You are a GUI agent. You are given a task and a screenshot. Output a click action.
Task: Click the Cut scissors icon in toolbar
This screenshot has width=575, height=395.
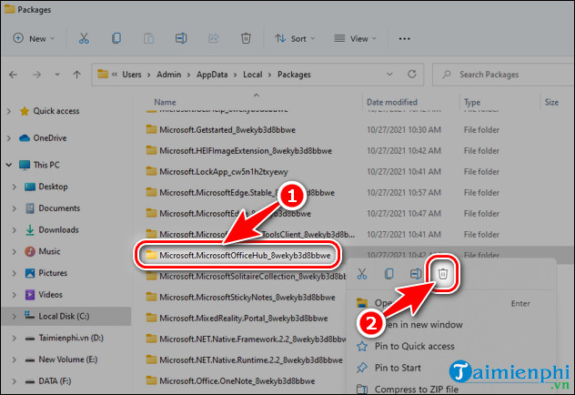pos(84,38)
